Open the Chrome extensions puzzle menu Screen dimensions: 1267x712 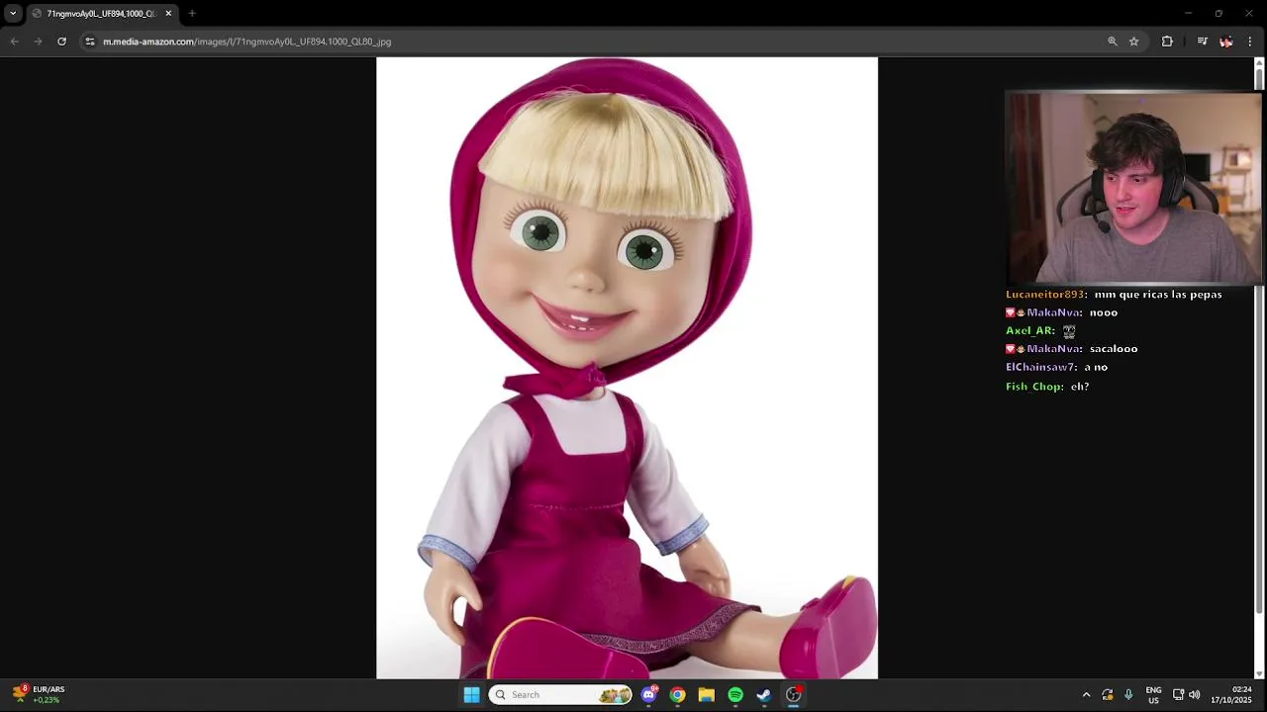pos(1167,42)
